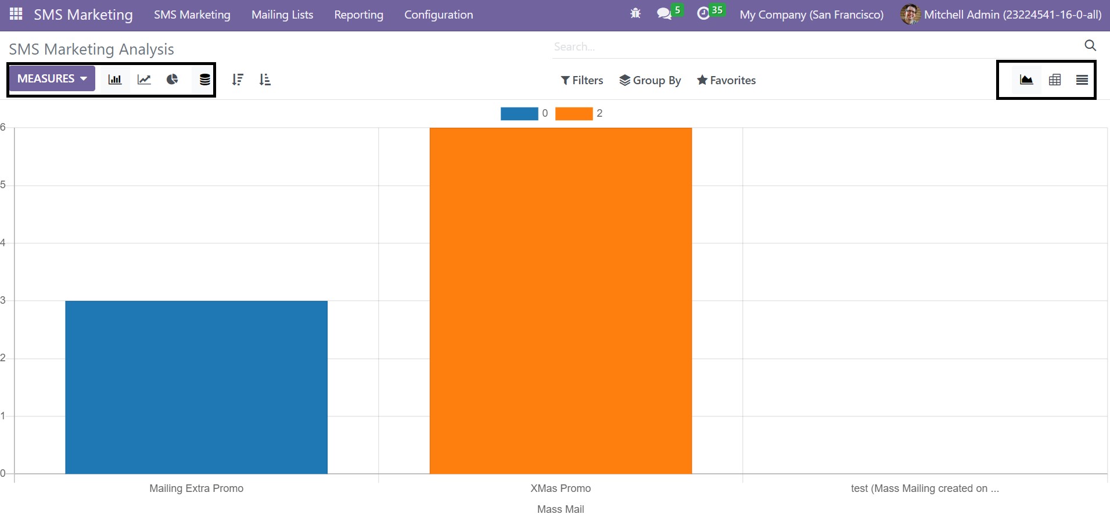Click the search magnifier icon

1090,45
